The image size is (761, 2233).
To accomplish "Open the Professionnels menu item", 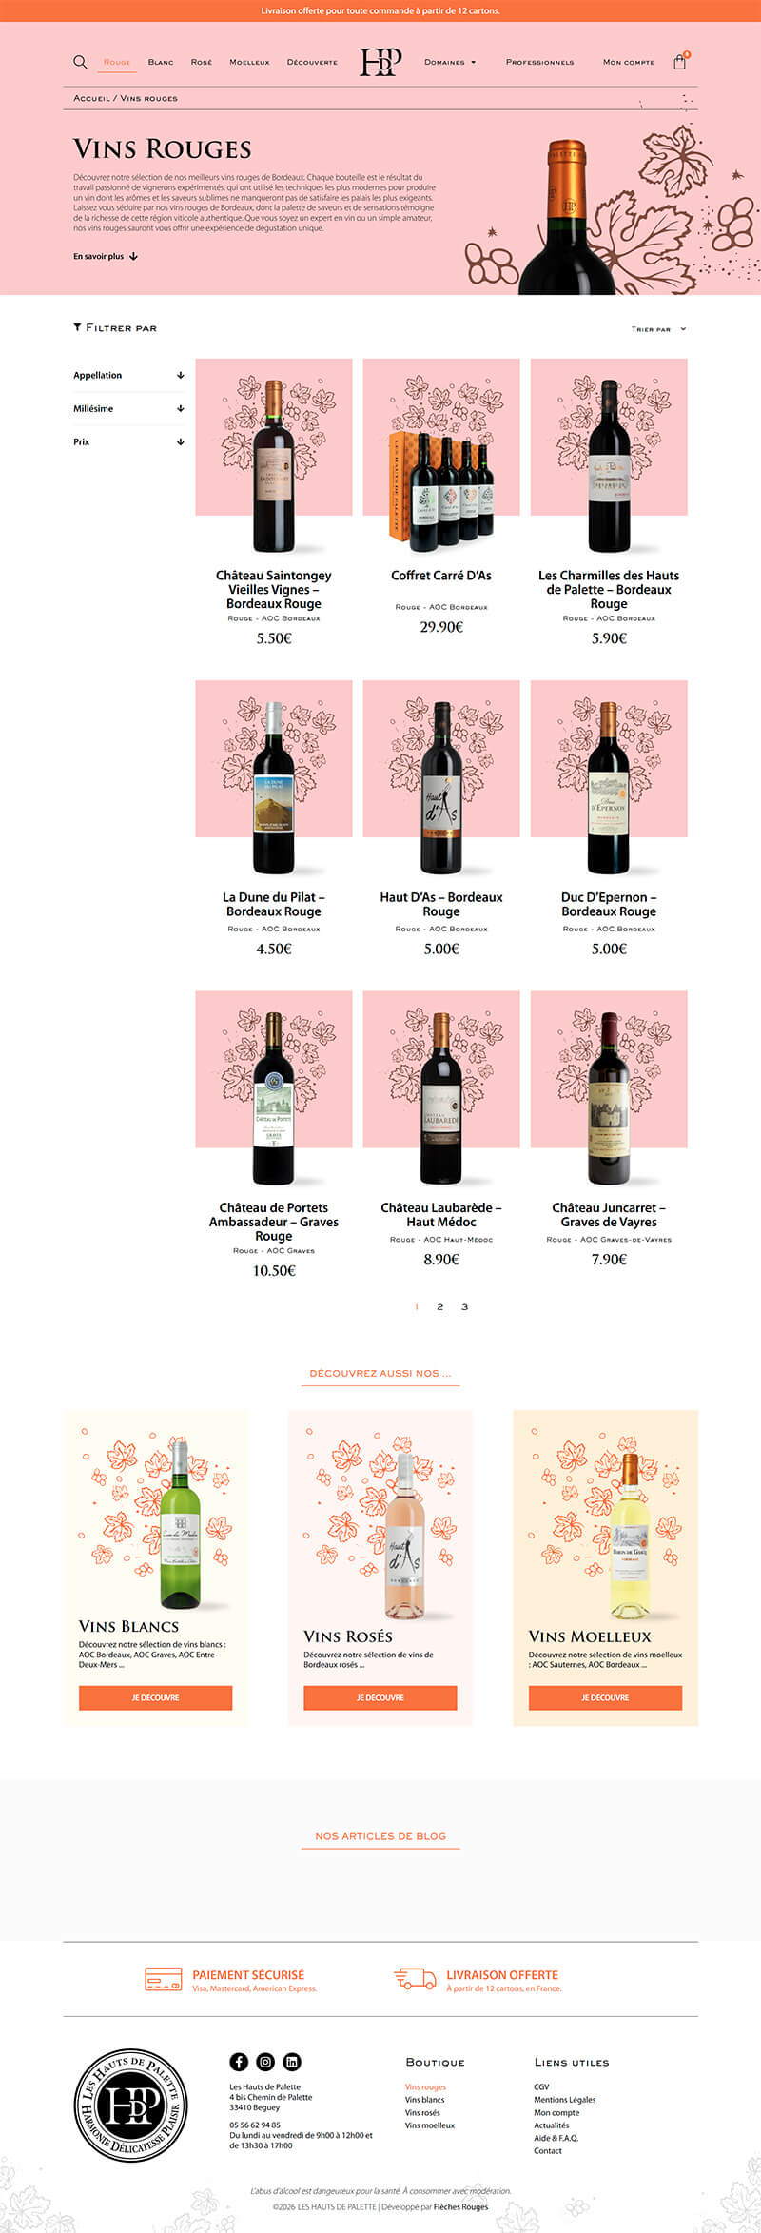I will pos(539,62).
